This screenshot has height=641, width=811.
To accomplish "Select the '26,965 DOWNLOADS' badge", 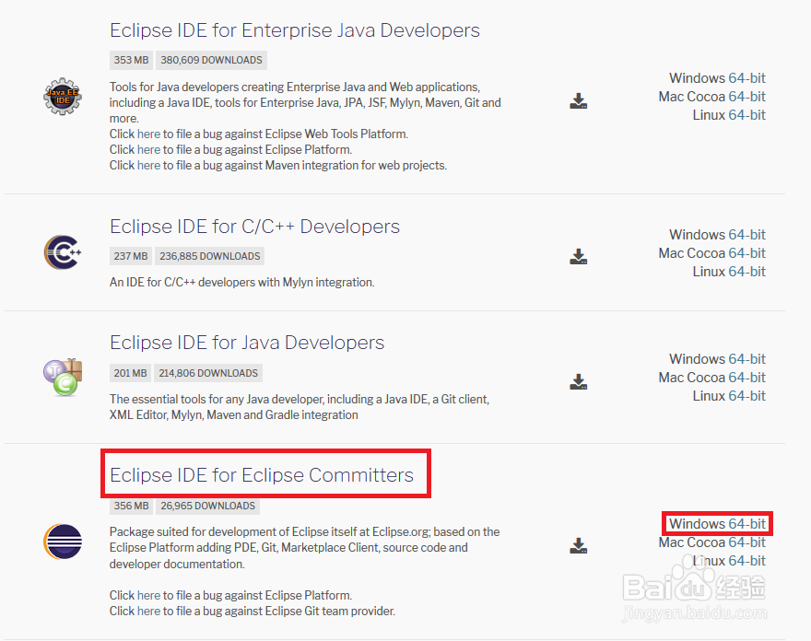I will pos(207,506).
